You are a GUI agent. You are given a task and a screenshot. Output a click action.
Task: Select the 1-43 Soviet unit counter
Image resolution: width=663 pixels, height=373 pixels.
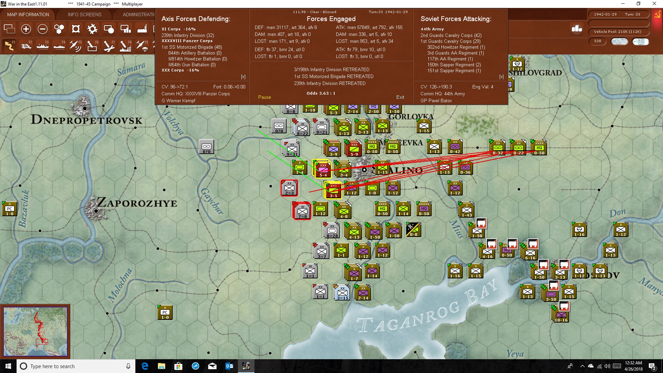467,210
